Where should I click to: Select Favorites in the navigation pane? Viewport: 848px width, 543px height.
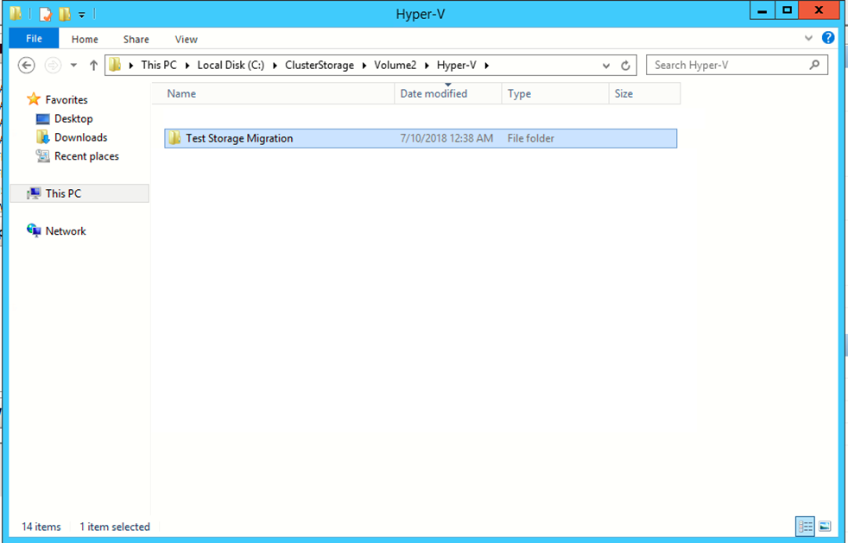[x=66, y=99]
